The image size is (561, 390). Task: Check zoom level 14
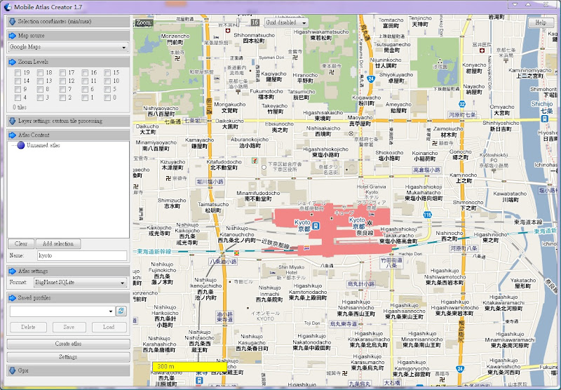click(x=18, y=81)
